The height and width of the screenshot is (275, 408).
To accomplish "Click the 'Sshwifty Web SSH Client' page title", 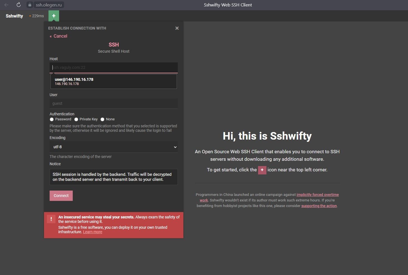I will 228,5.
